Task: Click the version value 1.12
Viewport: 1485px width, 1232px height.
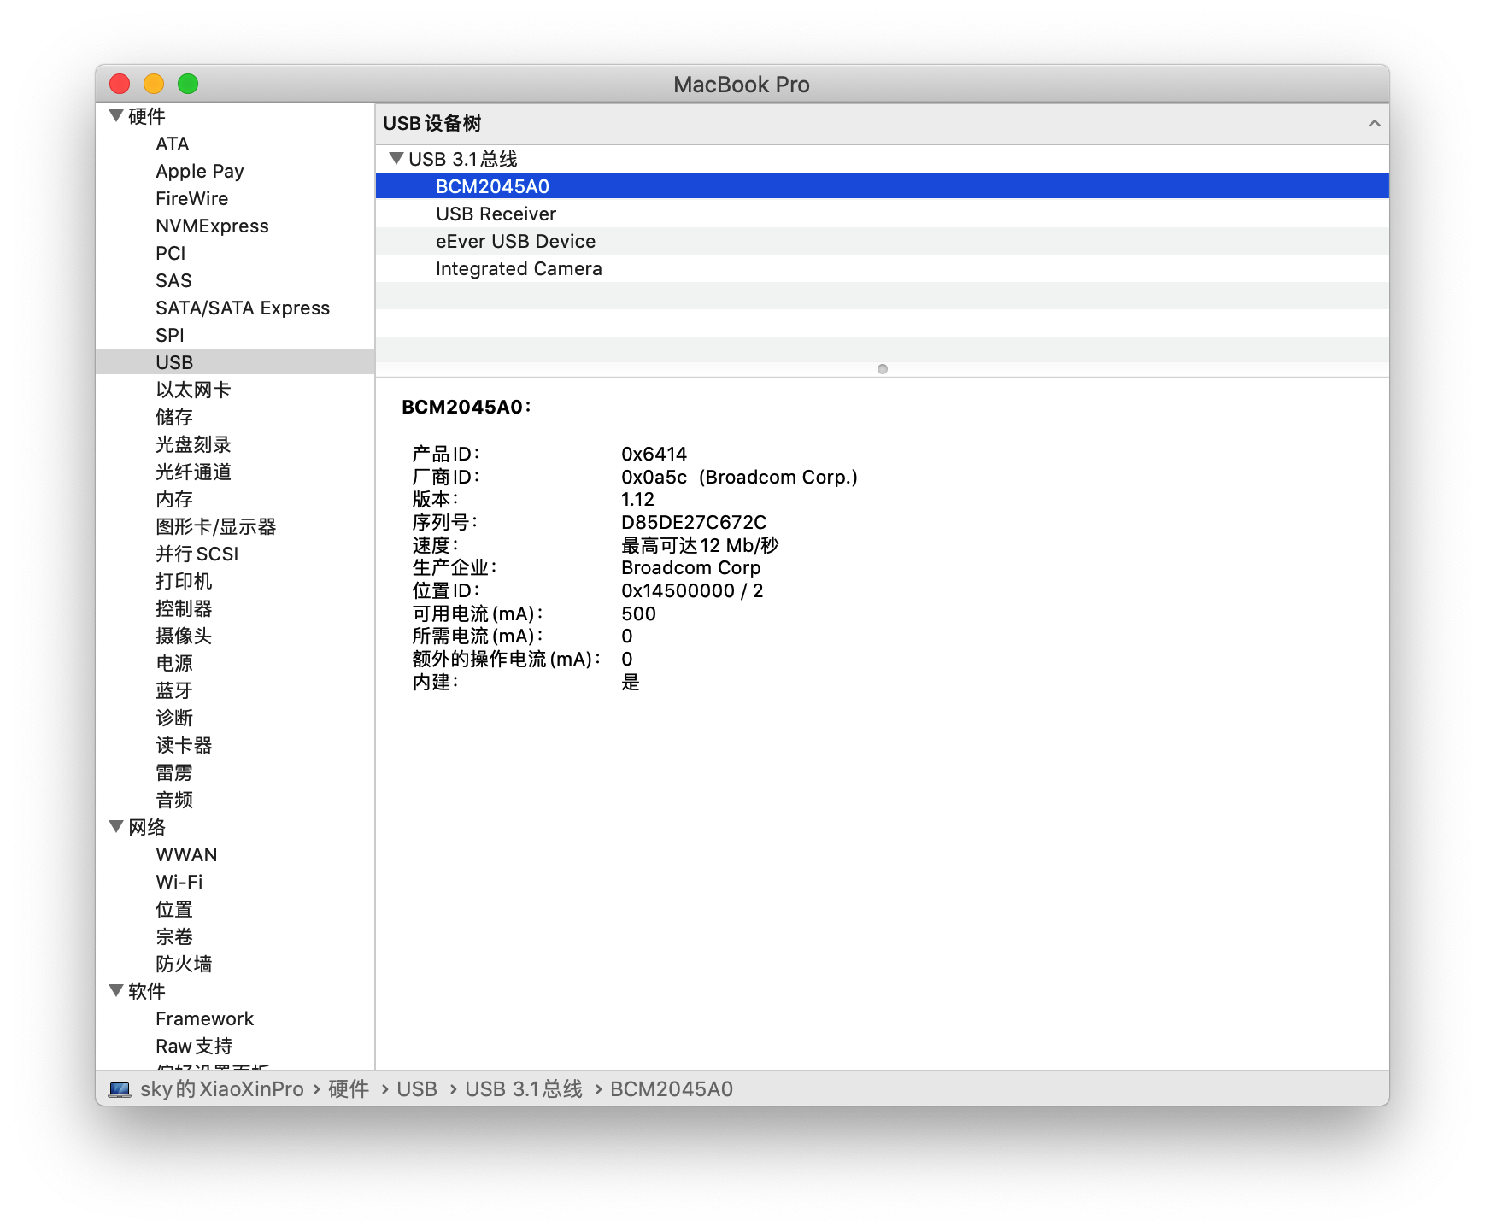Action: point(637,499)
